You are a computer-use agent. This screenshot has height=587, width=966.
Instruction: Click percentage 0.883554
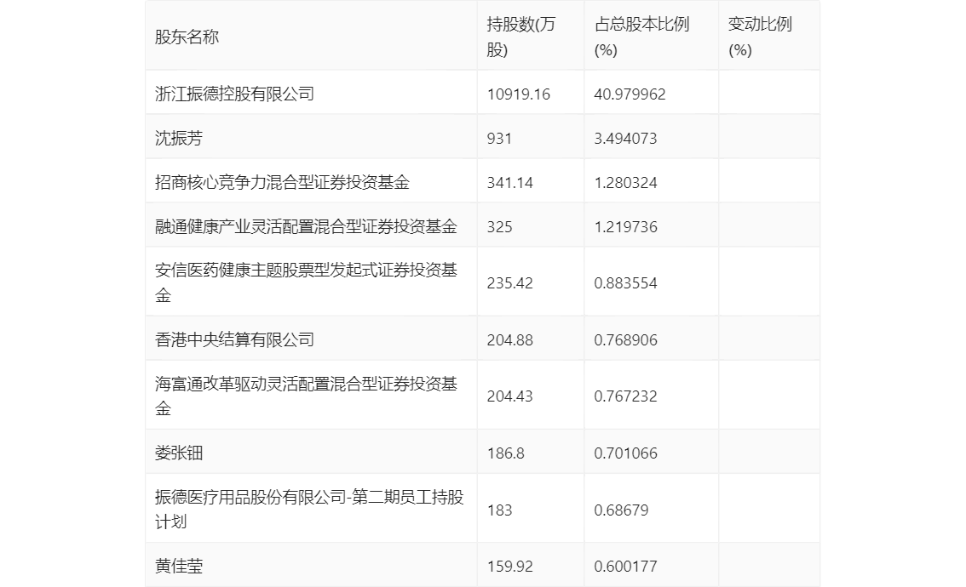[625, 283]
